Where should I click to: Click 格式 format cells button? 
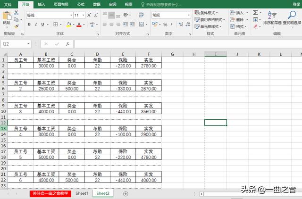(x=238, y=26)
